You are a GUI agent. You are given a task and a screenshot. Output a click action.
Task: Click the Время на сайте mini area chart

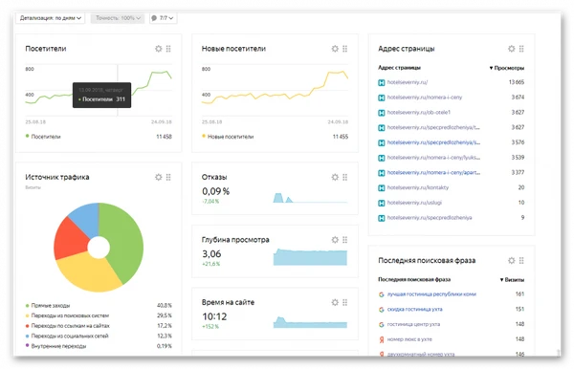310,322
